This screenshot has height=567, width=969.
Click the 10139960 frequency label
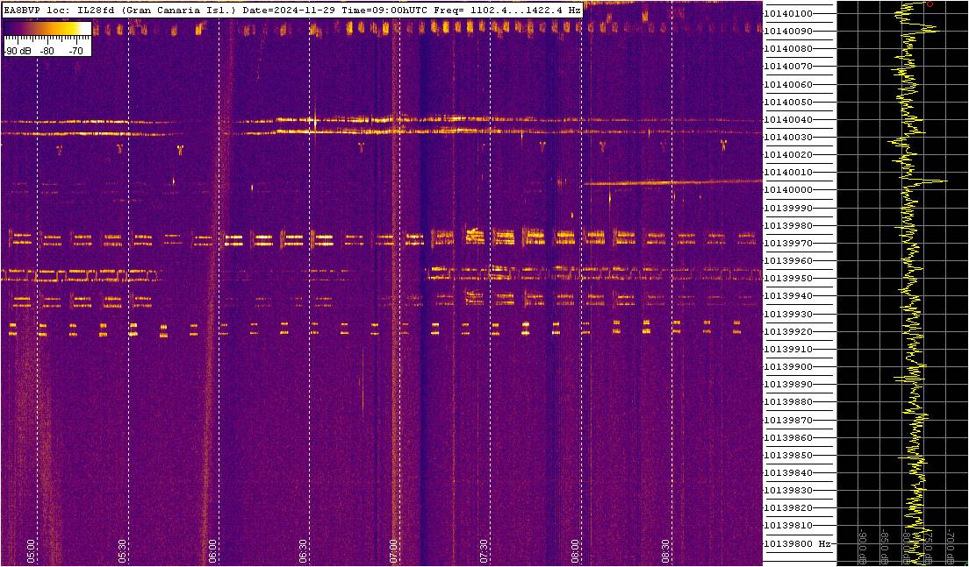click(x=788, y=261)
